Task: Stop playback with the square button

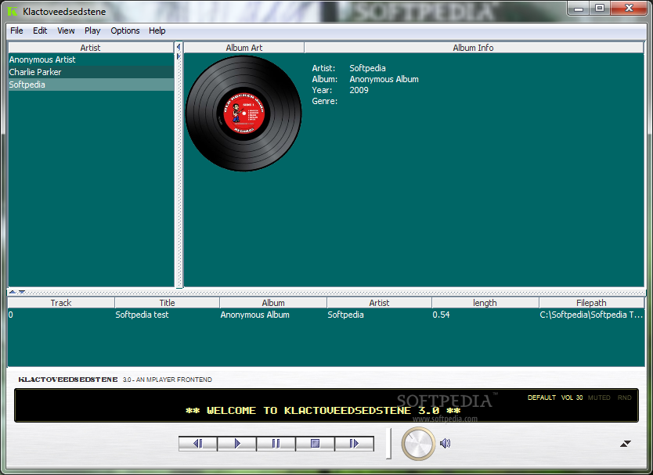Action: point(315,444)
